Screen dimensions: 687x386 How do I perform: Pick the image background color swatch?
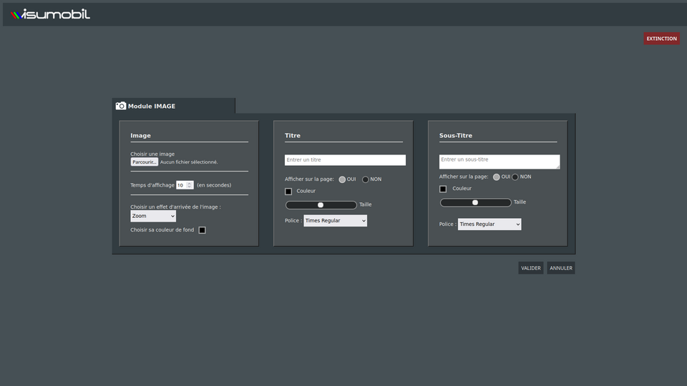tap(202, 230)
